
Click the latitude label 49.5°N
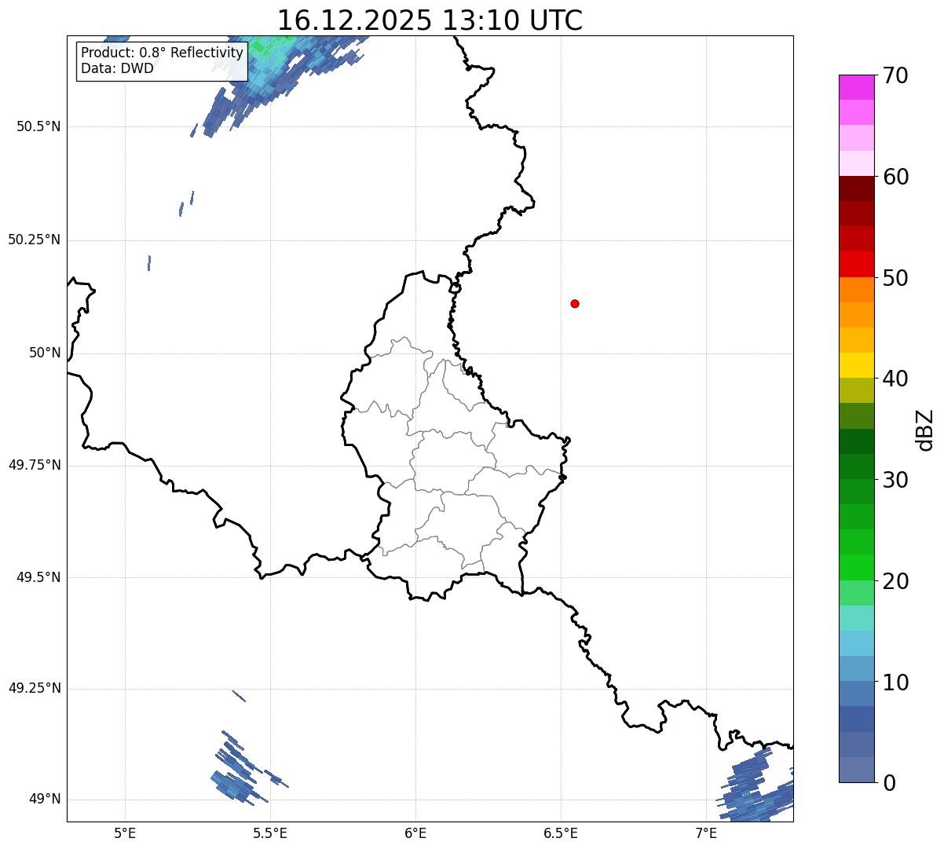click(38, 578)
